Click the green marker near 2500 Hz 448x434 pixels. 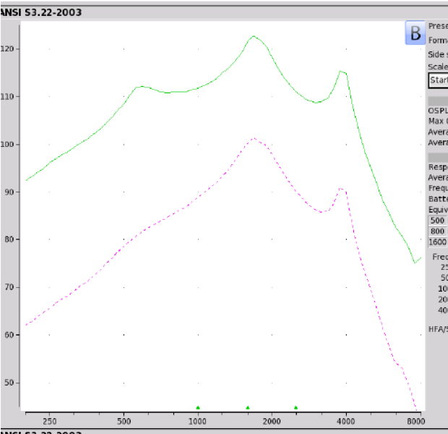(x=296, y=407)
